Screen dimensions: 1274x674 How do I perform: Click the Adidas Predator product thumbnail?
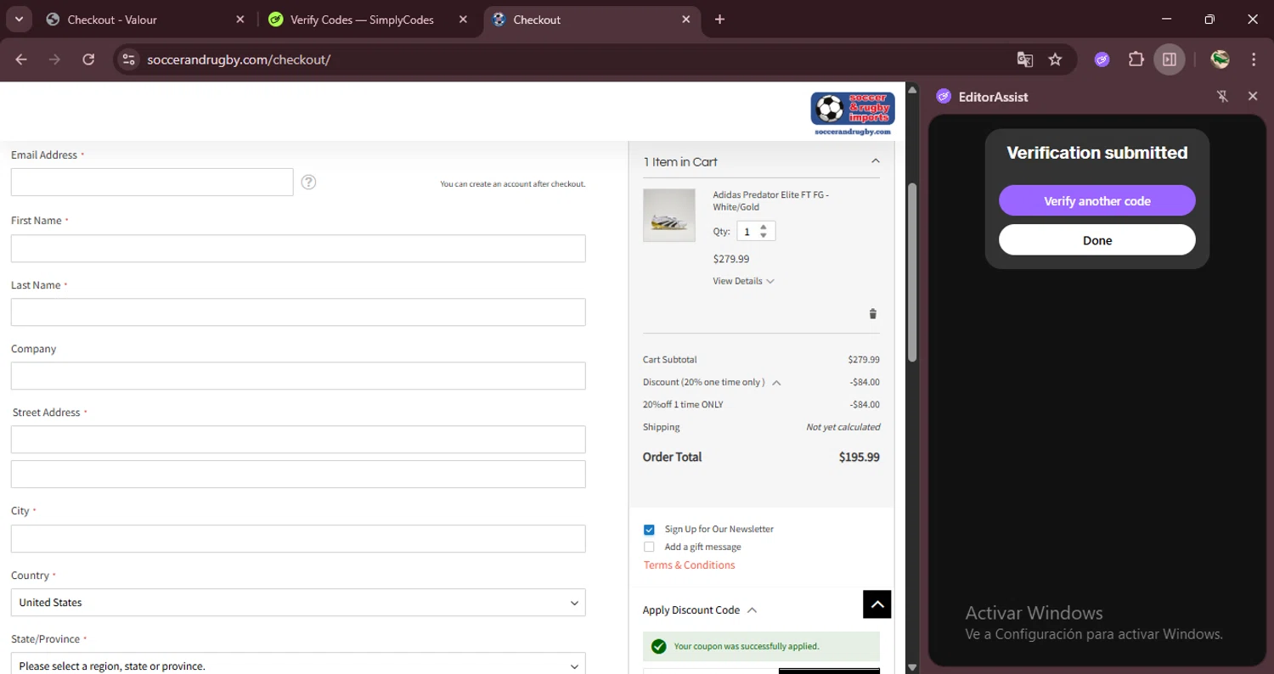click(x=669, y=215)
